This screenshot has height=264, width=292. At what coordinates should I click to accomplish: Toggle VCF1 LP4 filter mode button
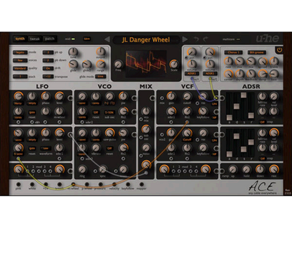coord(214,104)
